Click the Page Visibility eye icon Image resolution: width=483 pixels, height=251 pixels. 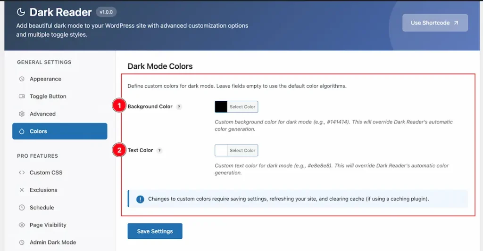click(x=22, y=225)
